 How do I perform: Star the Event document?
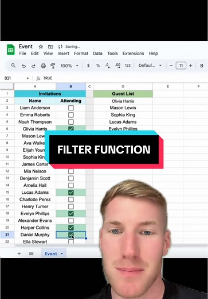[x=41, y=47]
